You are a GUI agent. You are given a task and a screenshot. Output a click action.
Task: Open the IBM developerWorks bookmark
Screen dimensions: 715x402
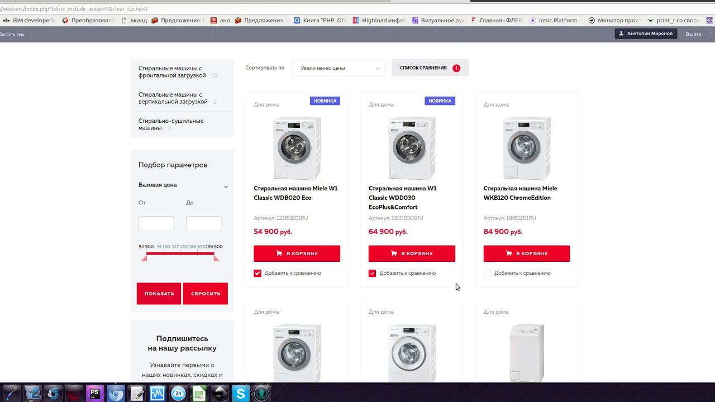(x=30, y=20)
